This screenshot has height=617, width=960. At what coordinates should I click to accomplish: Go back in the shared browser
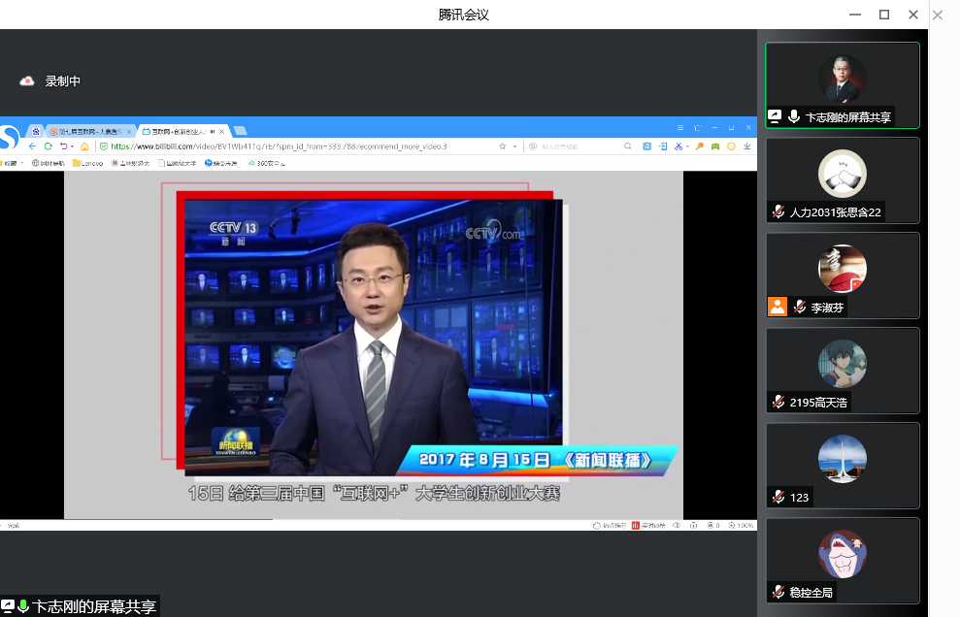pos(32,146)
